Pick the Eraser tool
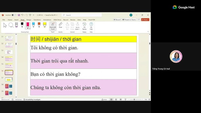Screen dimensions: 201x113 [16, 25]
